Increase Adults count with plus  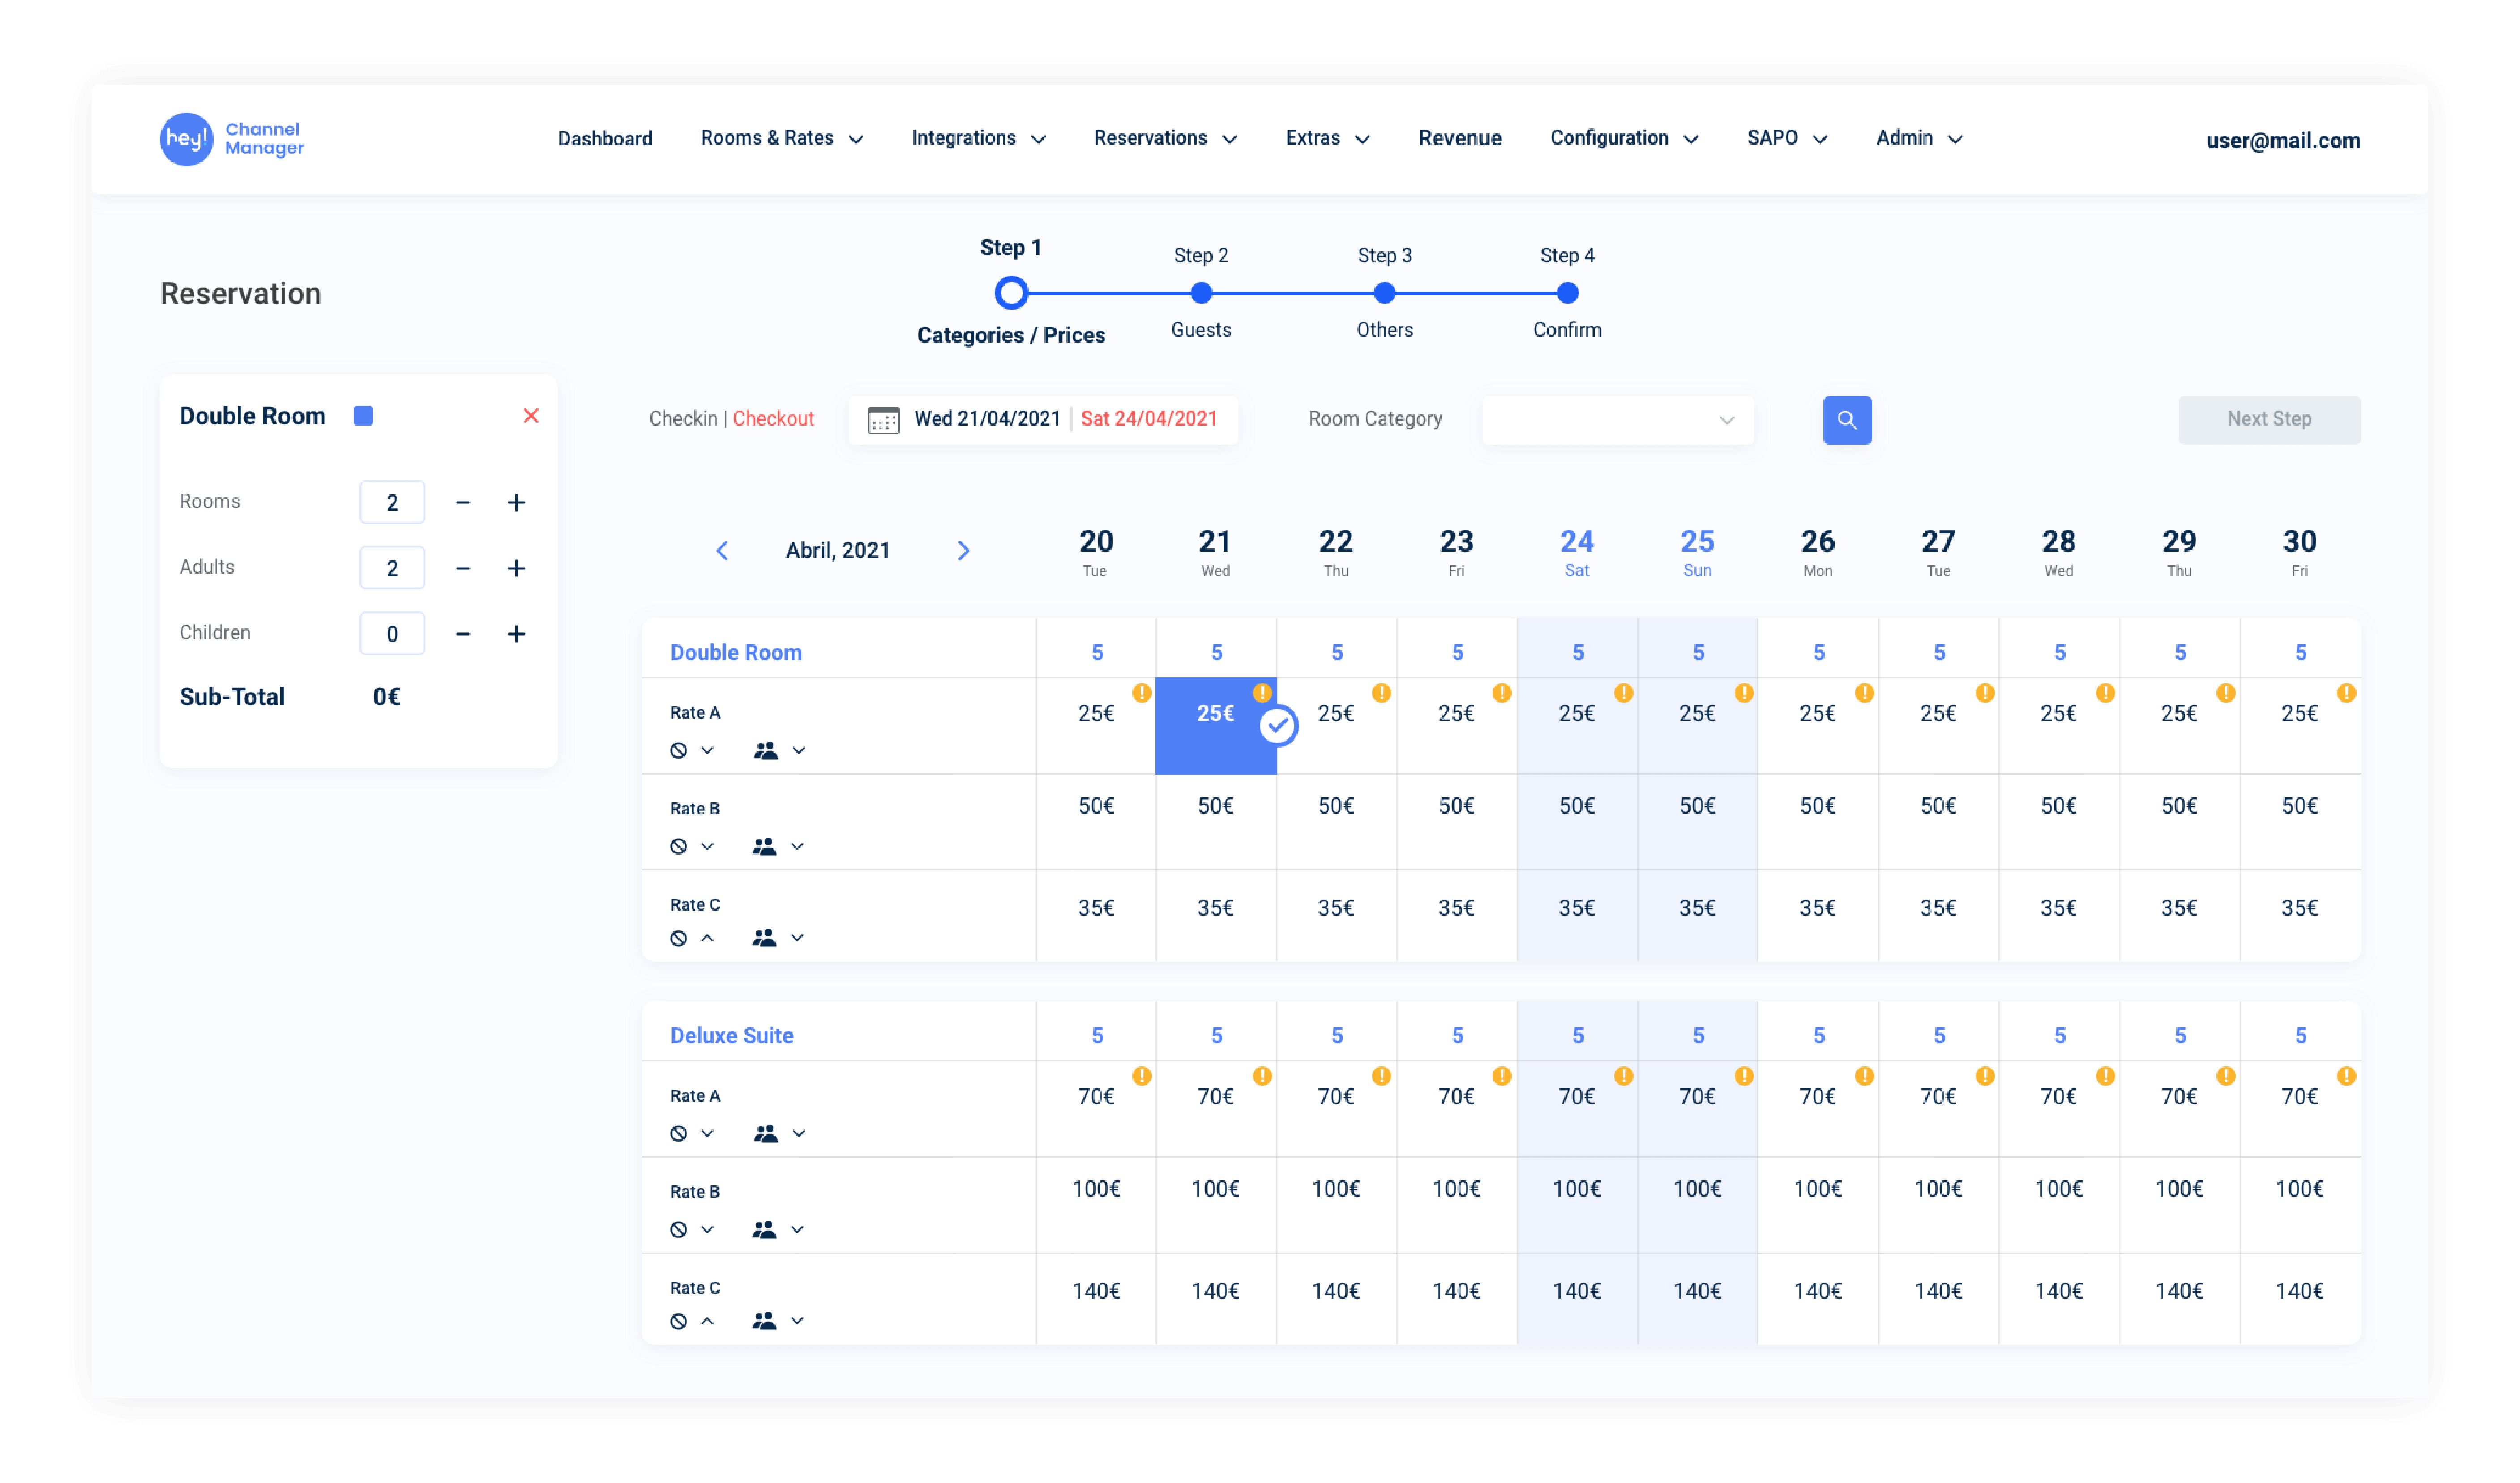click(516, 569)
